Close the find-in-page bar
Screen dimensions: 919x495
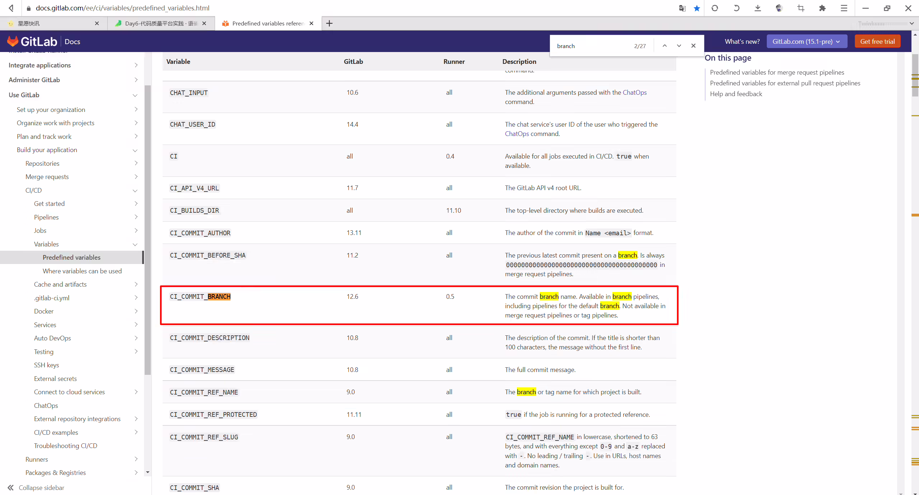click(x=693, y=46)
